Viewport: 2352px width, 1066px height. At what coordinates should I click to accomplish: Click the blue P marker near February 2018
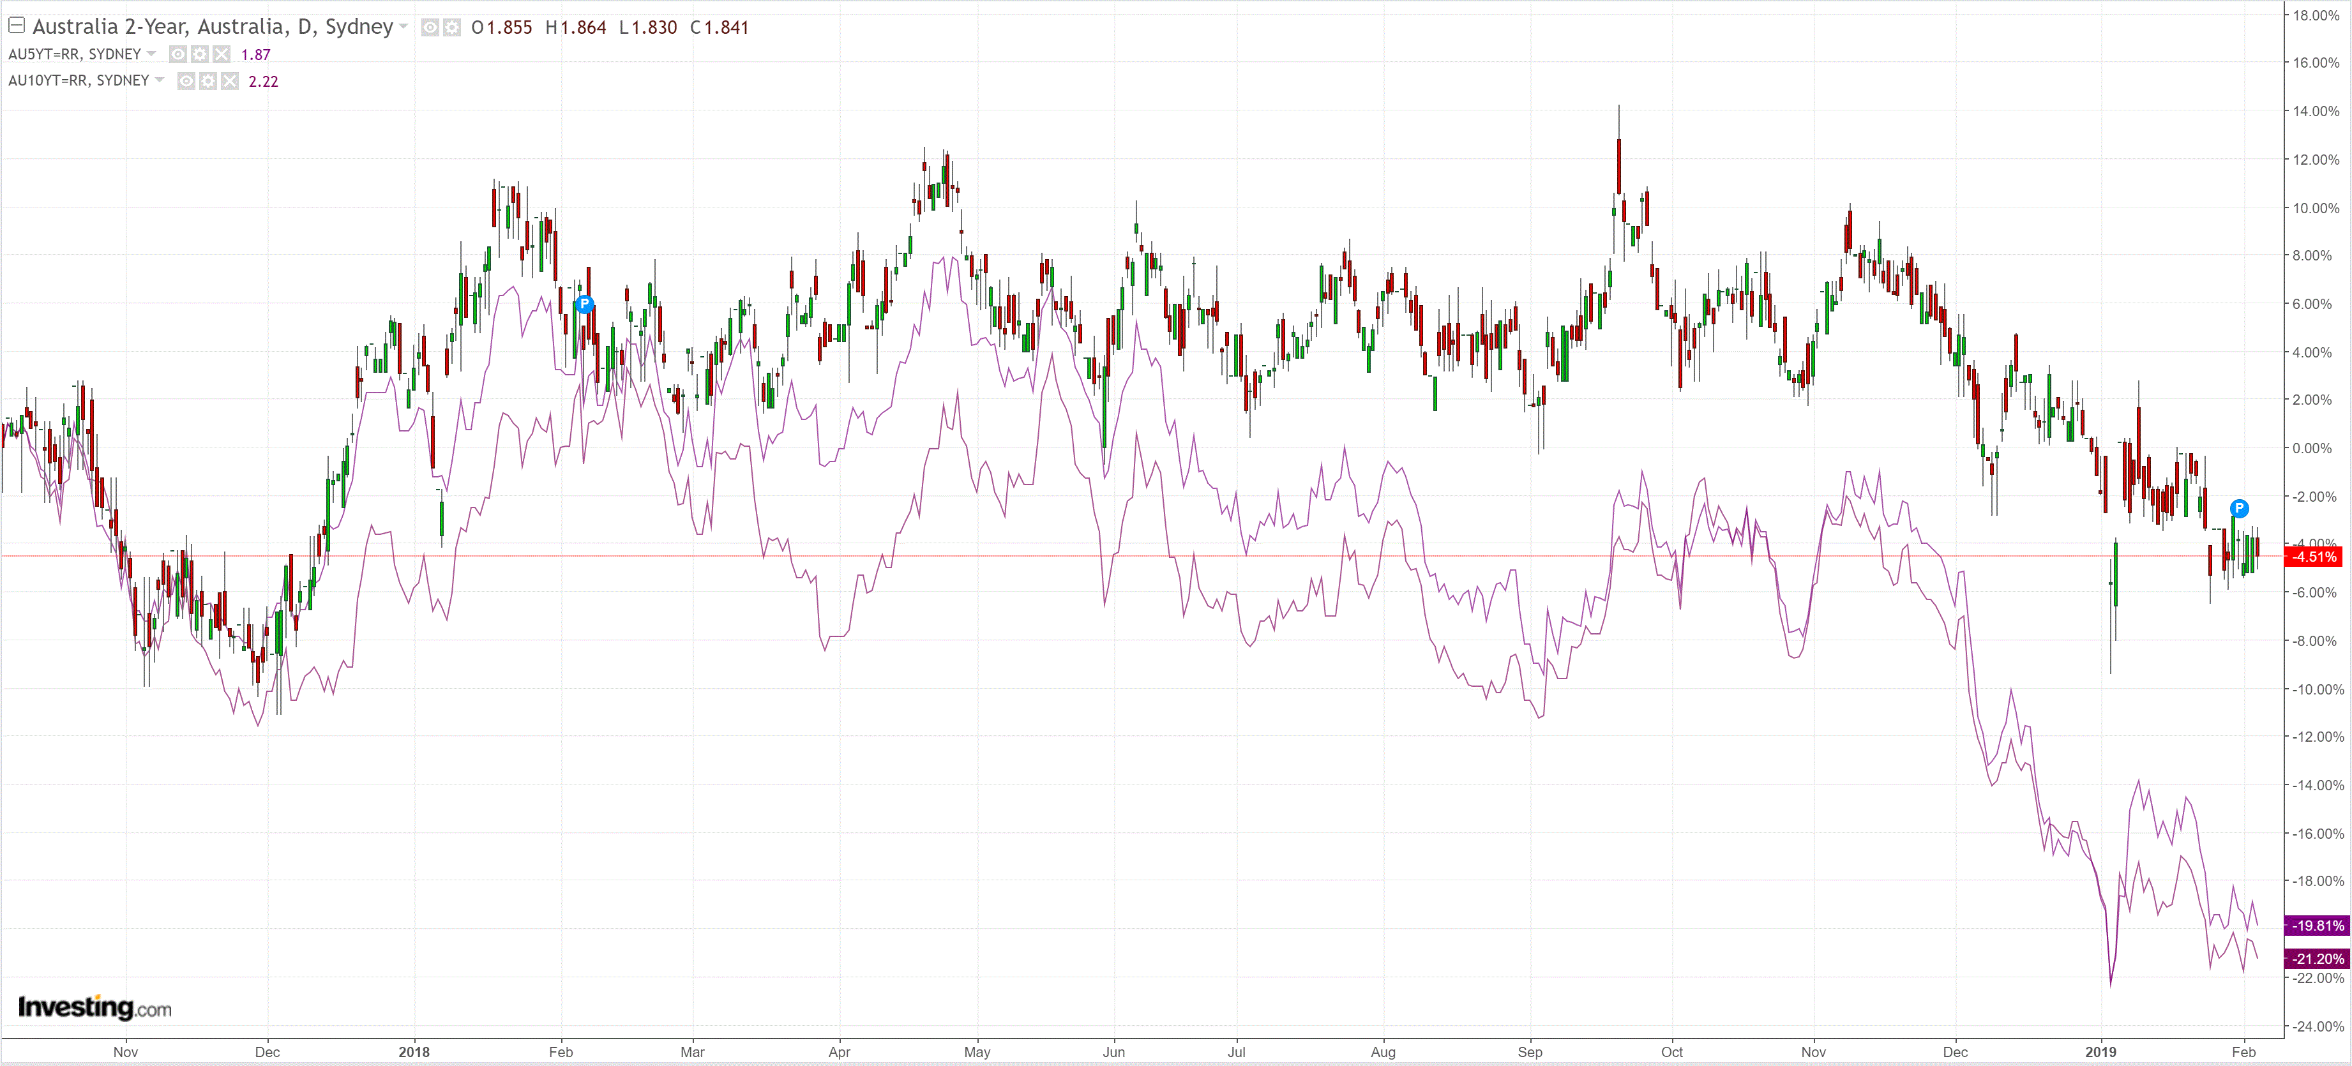point(584,304)
